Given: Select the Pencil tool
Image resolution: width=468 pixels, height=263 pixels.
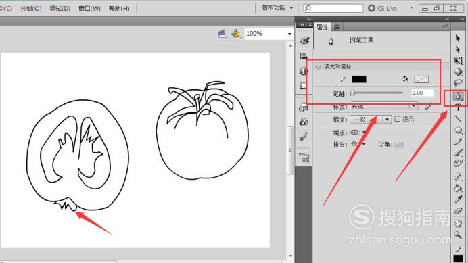Looking at the screenshot, I should point(458,141).
